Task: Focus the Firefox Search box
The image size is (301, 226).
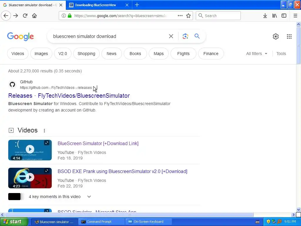Action: [218, 16]
